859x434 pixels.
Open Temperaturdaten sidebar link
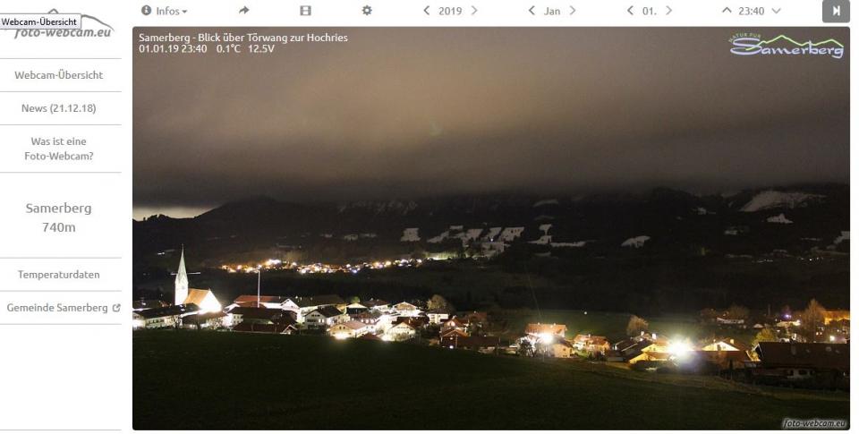point(59,275)
